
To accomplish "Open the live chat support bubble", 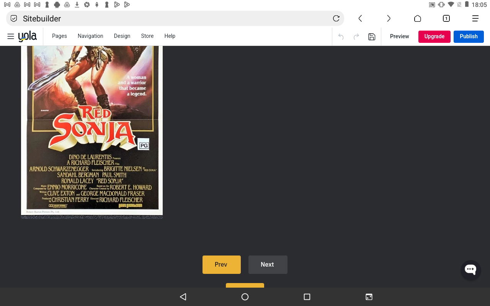I will click(x=470, y=270).
